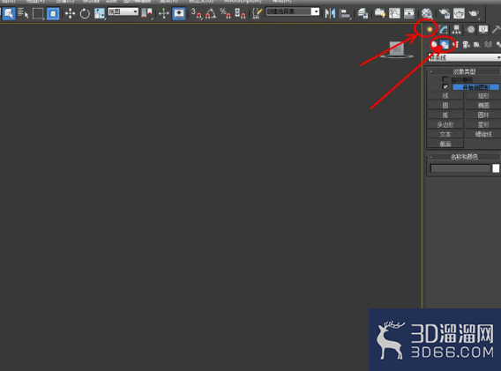Screen dimensions: 501x371
Task: Collapse the 名称和颜色 rollout
Action: click(x=464, y=157)
